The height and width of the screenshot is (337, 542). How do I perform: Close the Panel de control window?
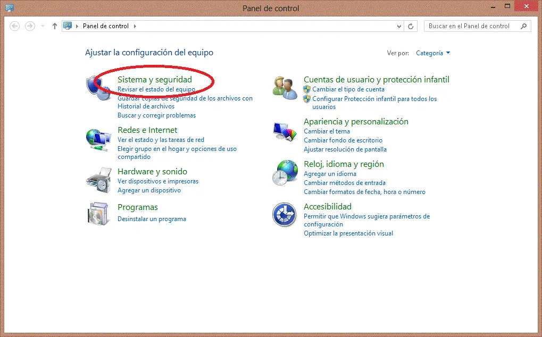click(x=527, y=6)
